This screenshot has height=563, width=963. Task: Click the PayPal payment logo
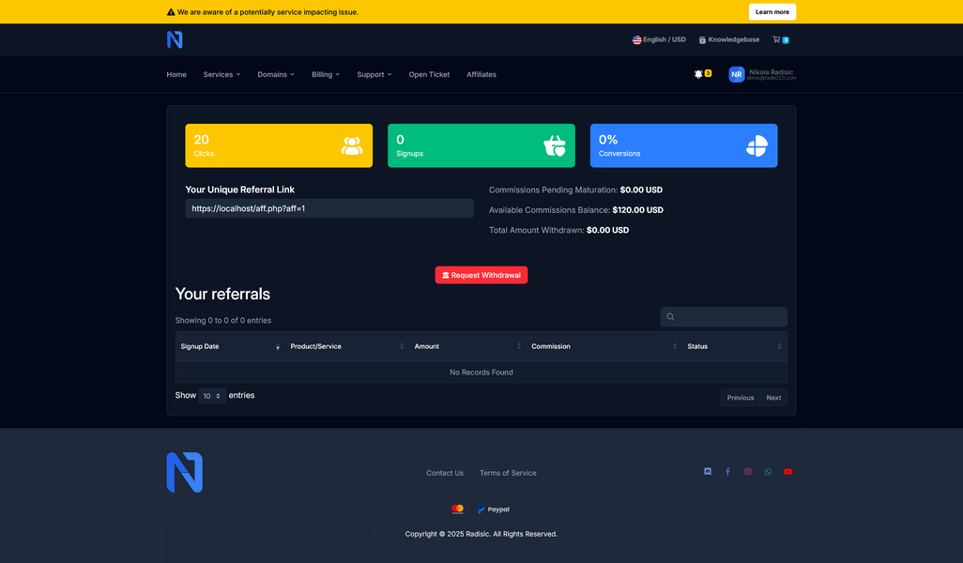(x=494, y=509)
